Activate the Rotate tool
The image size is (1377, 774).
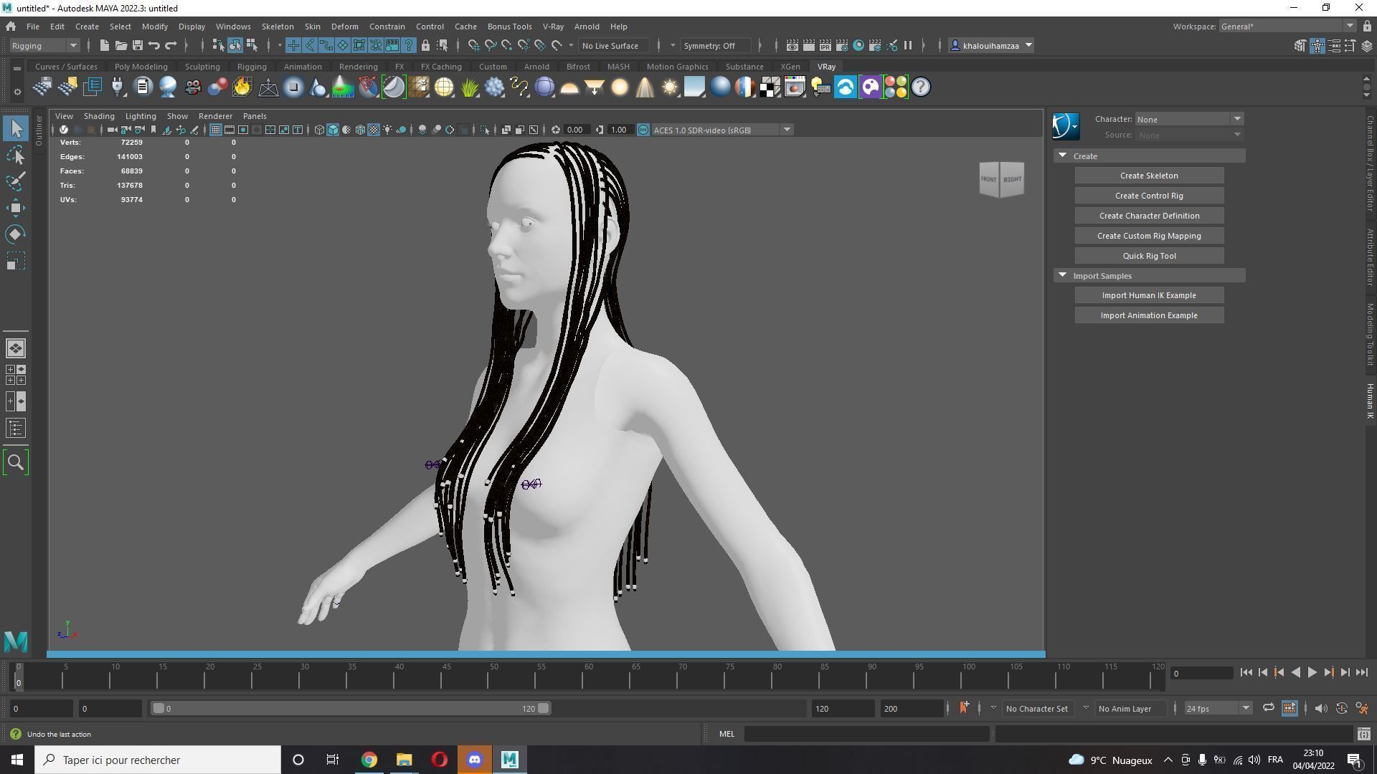[x=16, y=234]
